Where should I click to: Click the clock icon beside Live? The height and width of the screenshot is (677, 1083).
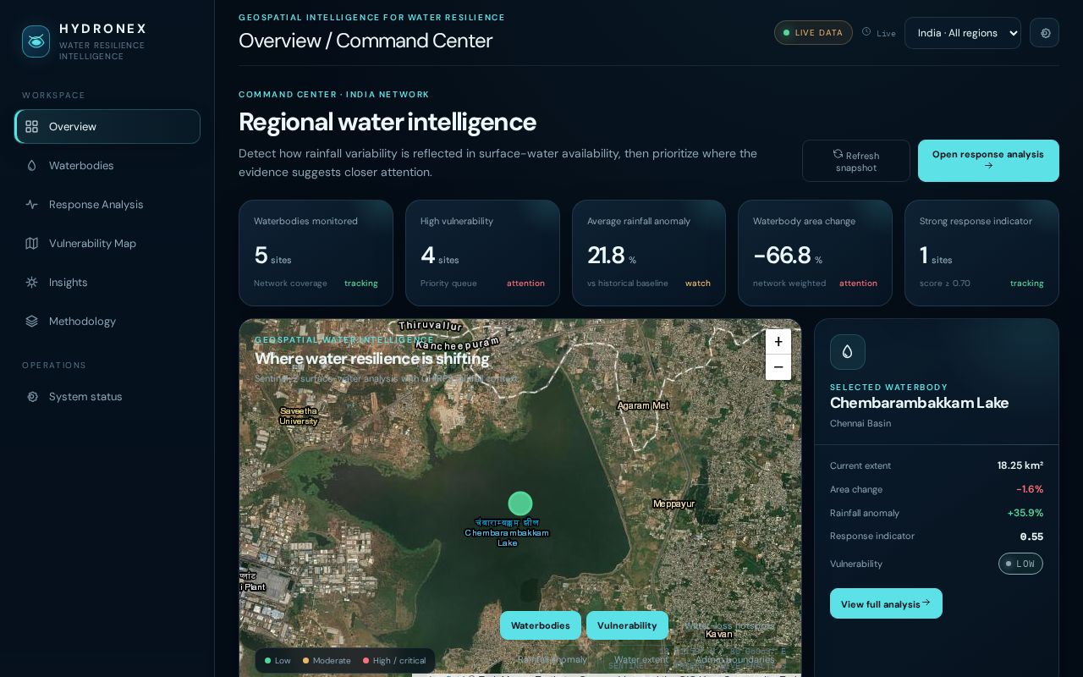coord(866,32)
